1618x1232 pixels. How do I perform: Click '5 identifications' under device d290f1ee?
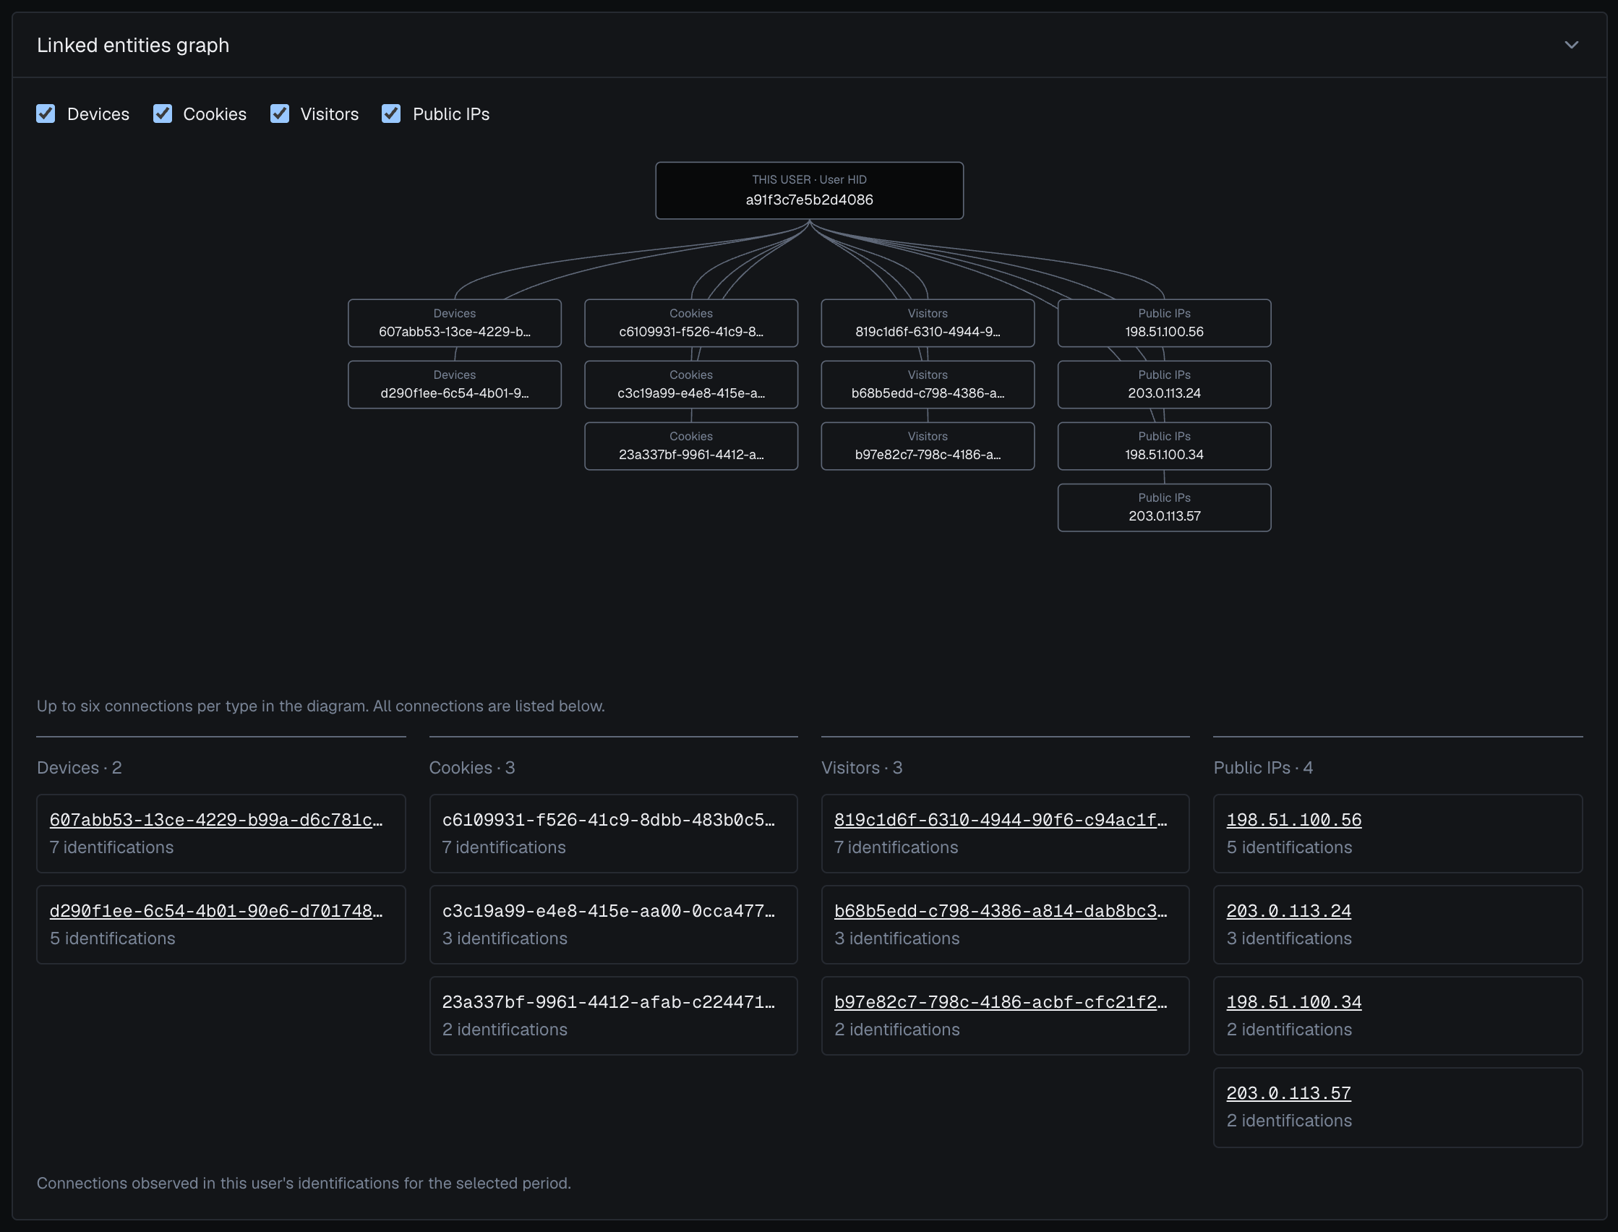pyautogui.click(x=112, y=938)
